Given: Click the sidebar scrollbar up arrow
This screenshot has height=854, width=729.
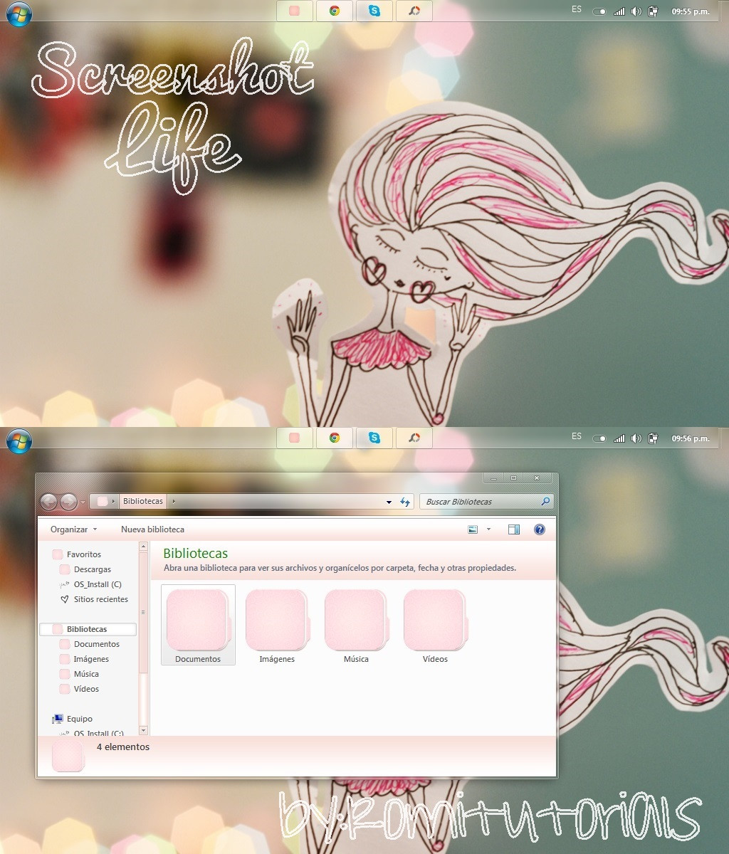Looking at the screenshot, I should [143, 547].
